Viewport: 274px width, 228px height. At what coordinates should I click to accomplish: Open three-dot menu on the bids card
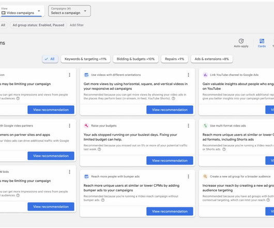[x=69, y=172]
